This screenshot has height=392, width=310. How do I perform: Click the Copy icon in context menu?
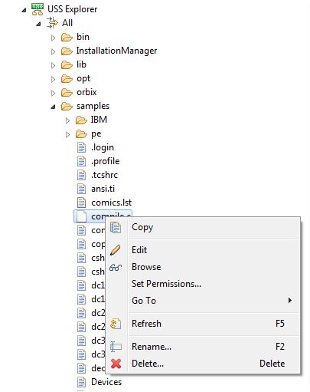tap(116, 227)
